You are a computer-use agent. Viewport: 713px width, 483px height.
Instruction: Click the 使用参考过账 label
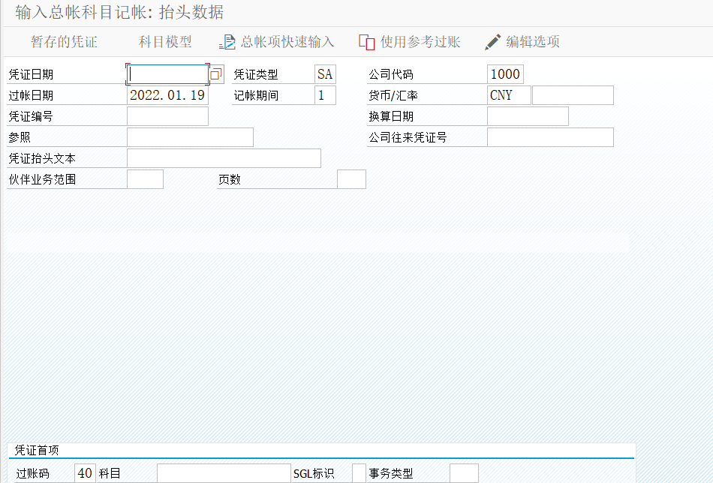point(420,42)
